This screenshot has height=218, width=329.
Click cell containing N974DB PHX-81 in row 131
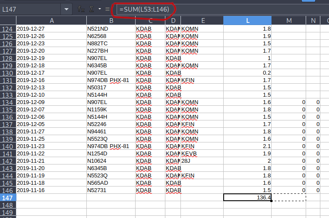pos(111,80)
